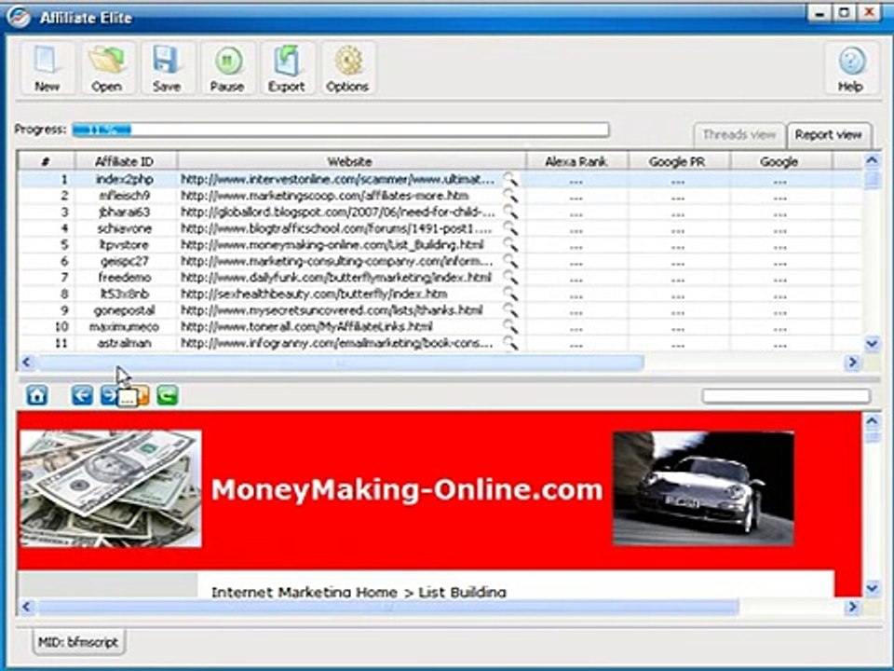Select the geispc27 affiliate ID cell
Image resolution: width=894 pixels, height=671 pixels.
125,261
